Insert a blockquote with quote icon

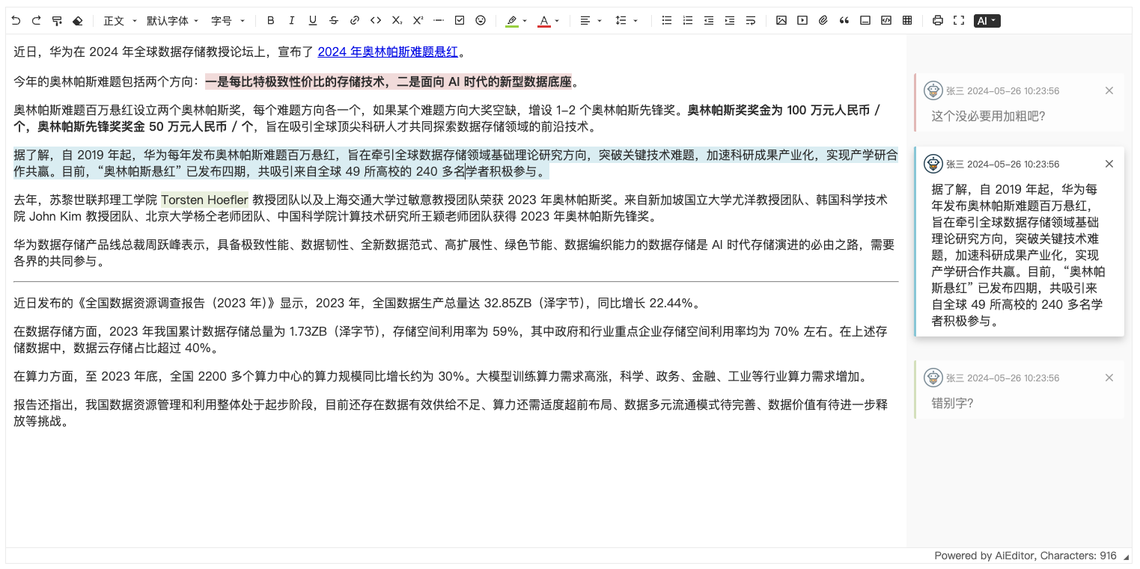[844, 21]
